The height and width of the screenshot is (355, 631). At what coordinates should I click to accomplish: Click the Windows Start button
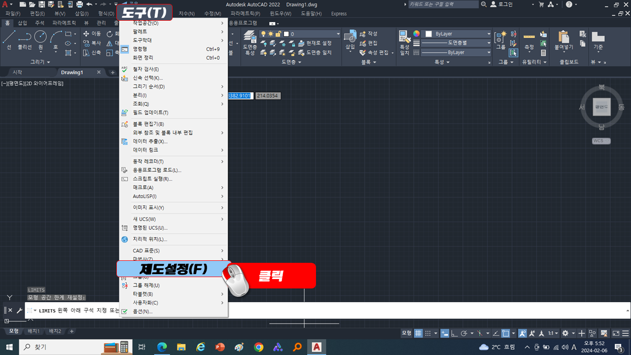coord(9,347)
